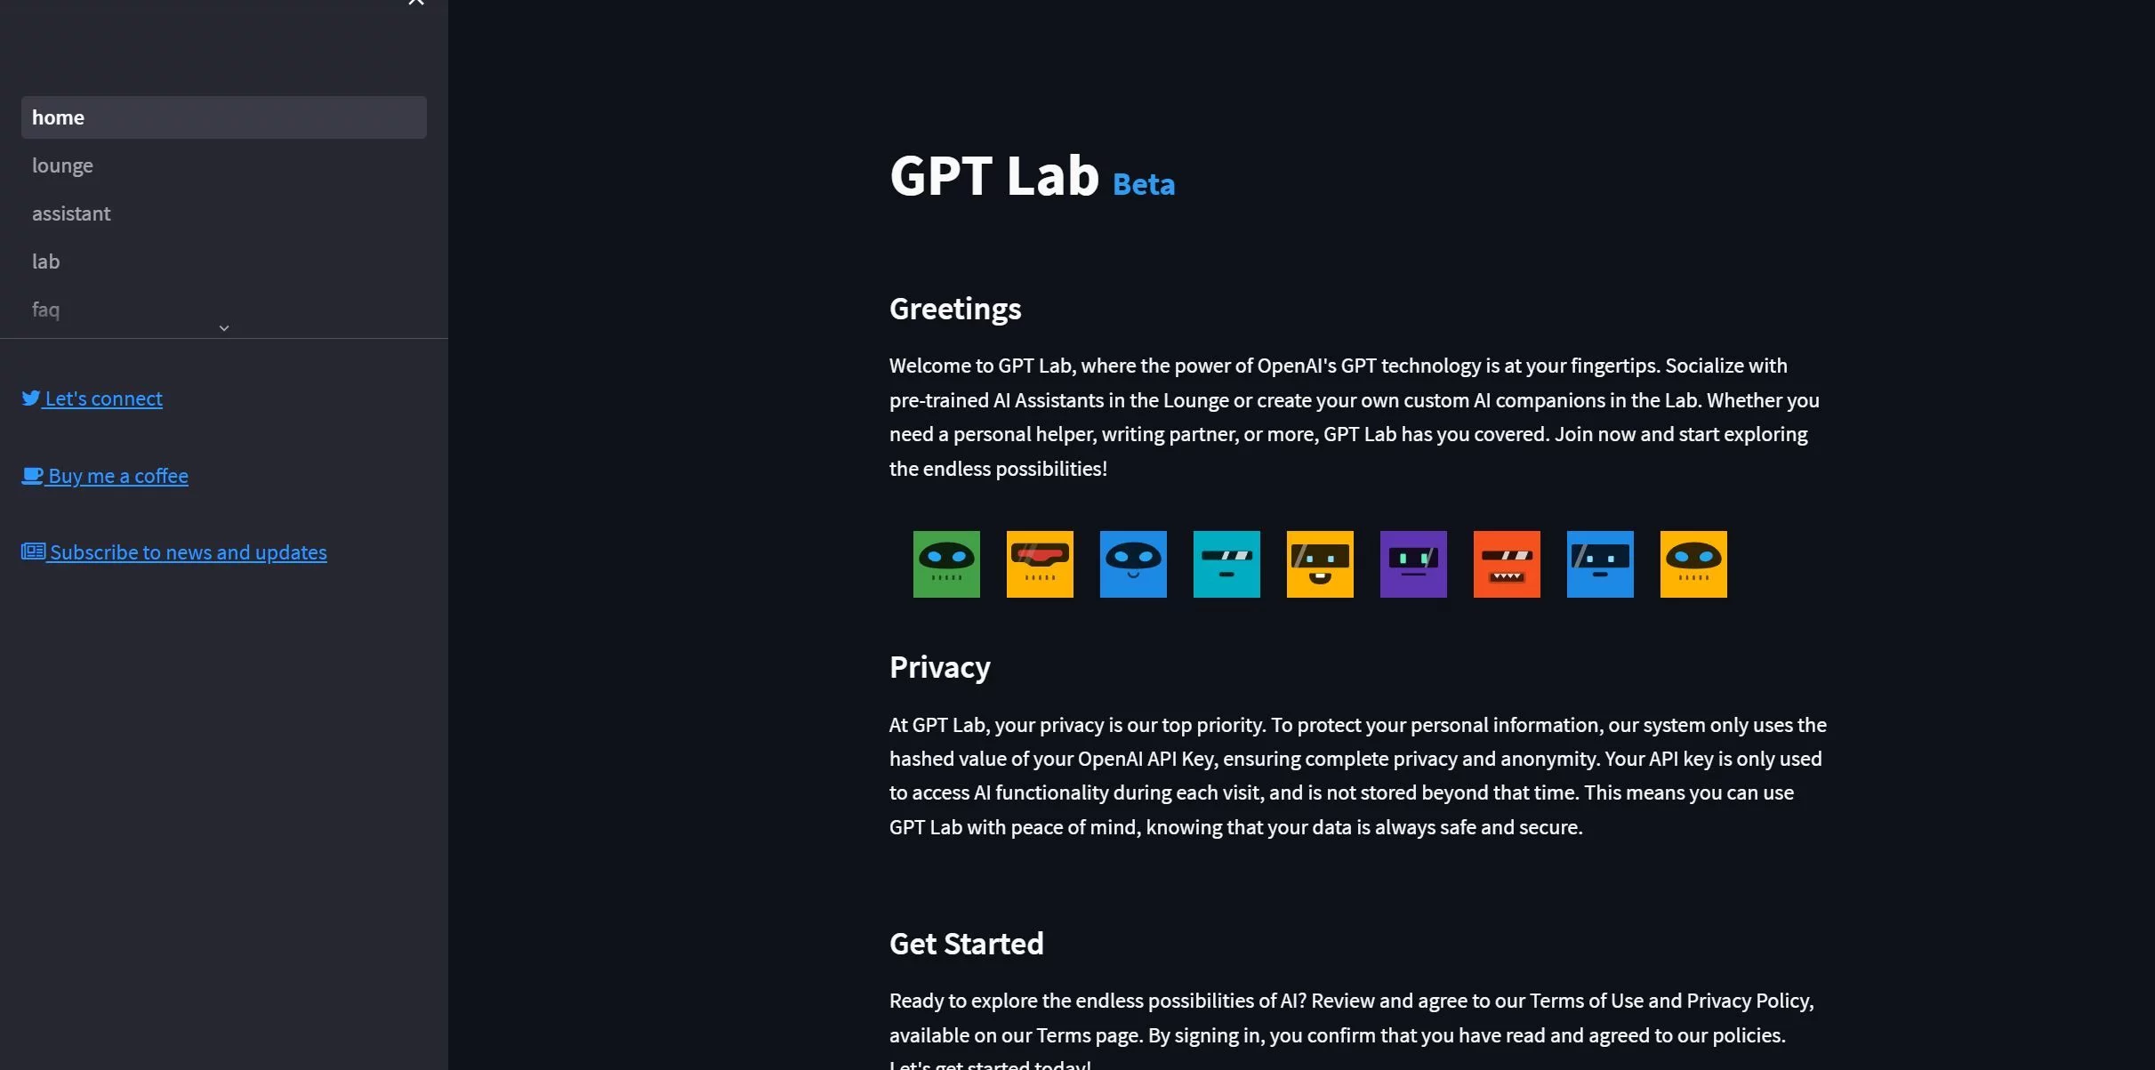Select the dark teal robot with shades icon
Screen dimensions: 2155x1070
coord(1226,562)
